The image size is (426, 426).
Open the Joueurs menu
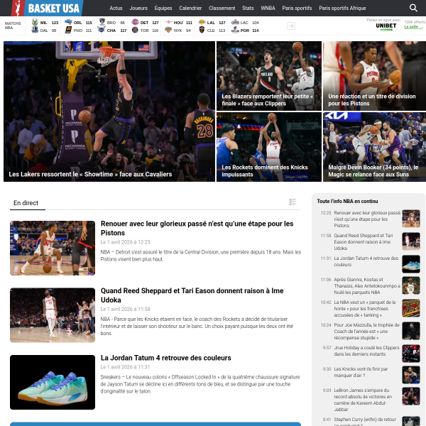pos(138,8)
